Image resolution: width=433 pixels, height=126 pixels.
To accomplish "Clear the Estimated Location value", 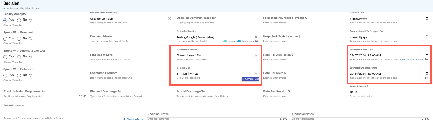I will tap(256, 55).
